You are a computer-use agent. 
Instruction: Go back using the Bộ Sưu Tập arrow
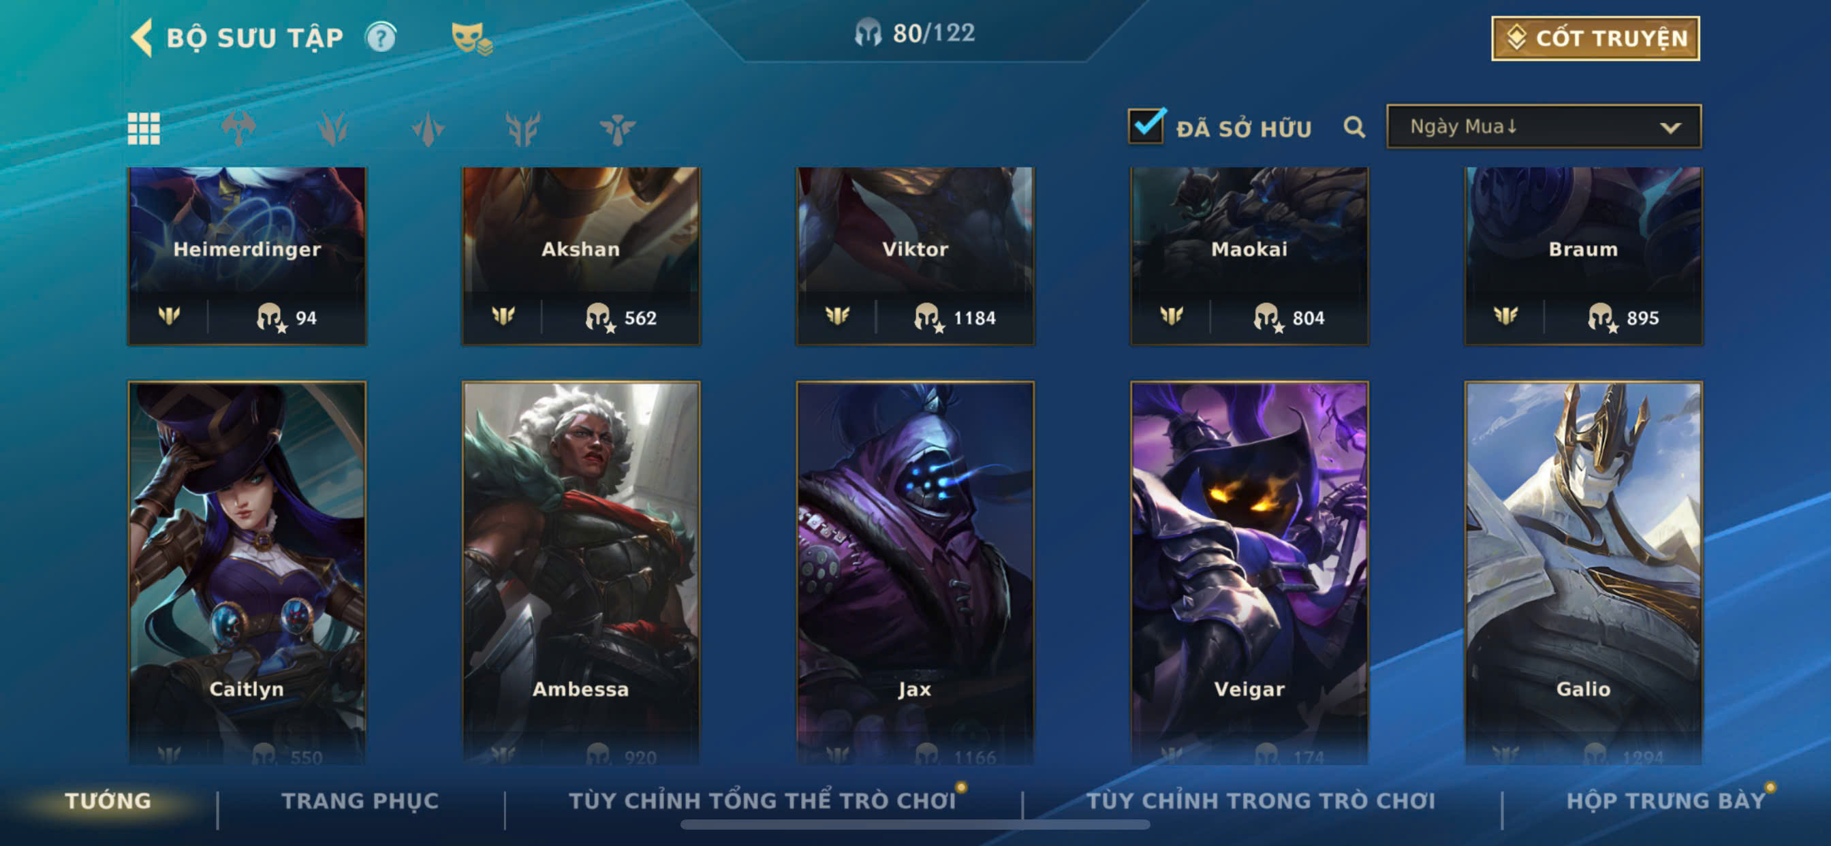click(x=142, y=37)
